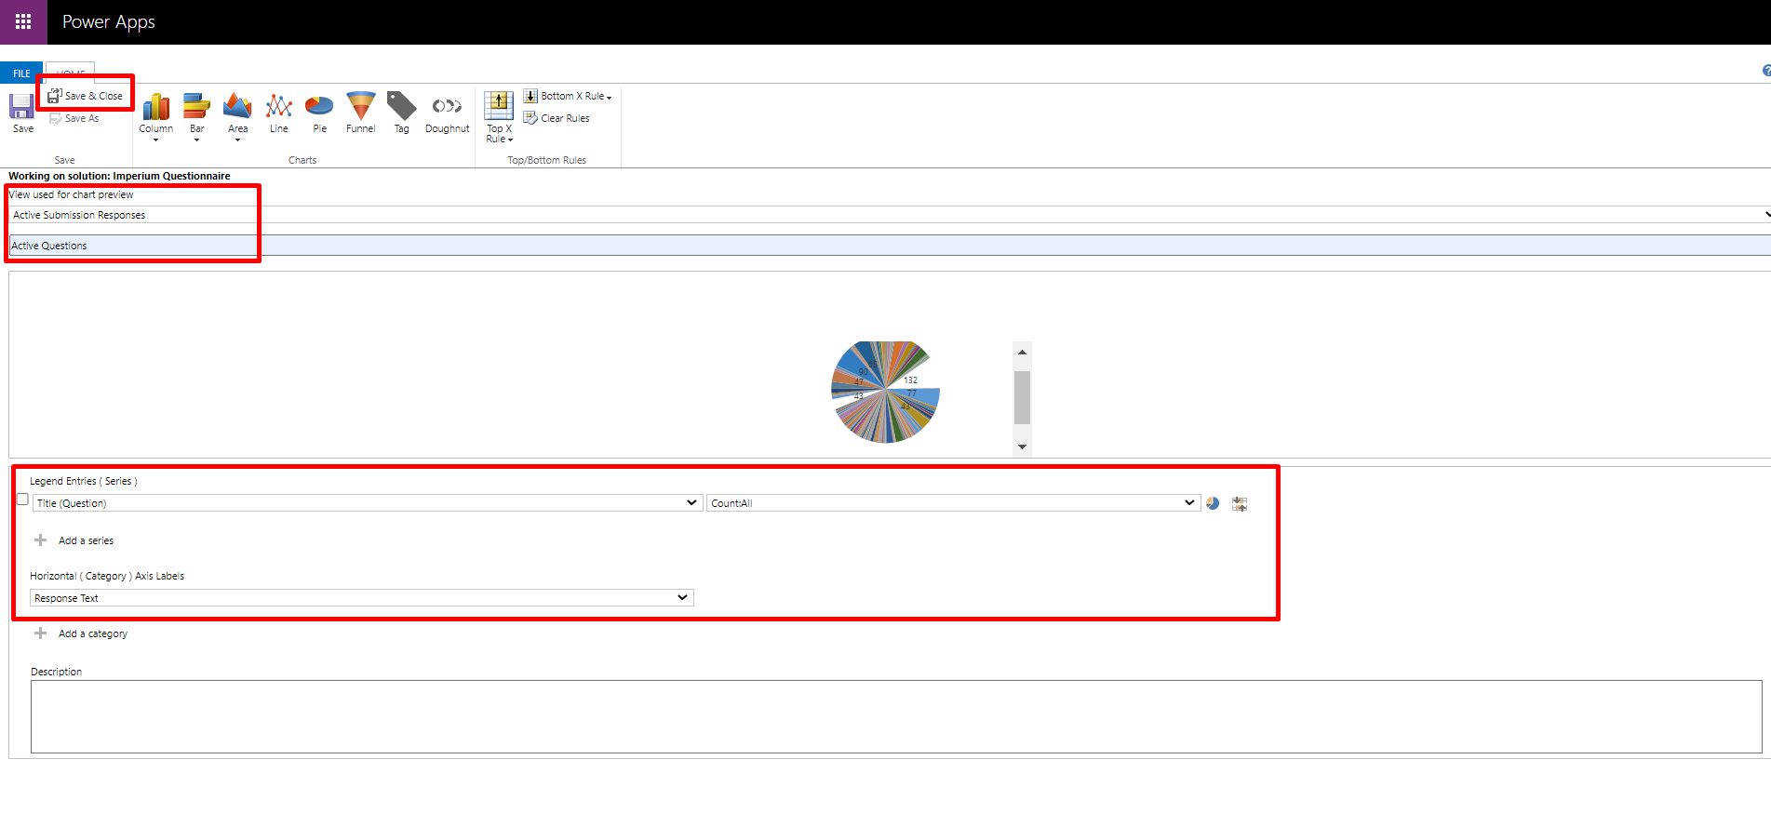Click the plus icon for Add a category

tap(40, 633)
